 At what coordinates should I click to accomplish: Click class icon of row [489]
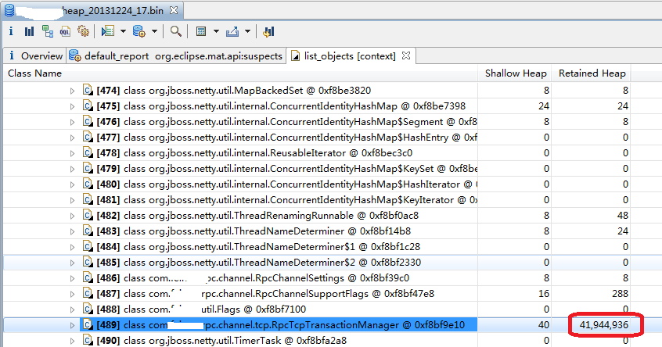click(88, 324)
